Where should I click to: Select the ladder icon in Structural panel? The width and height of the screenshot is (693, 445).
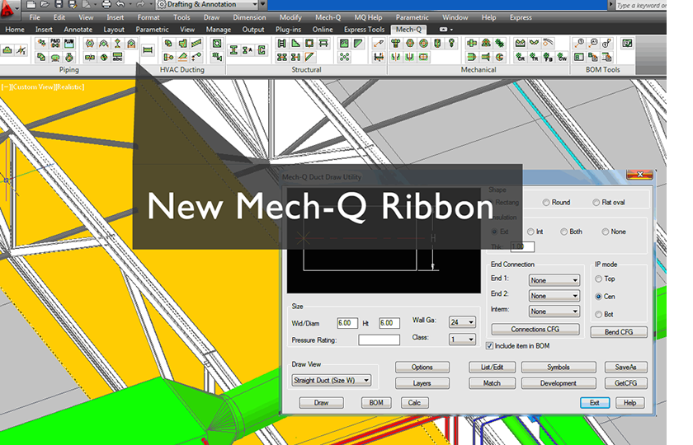click(281, 43)
